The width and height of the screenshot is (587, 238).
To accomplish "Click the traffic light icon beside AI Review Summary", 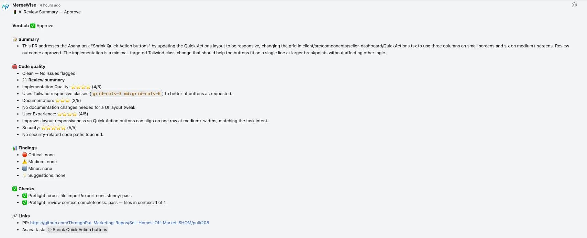I will click(15, 12).
